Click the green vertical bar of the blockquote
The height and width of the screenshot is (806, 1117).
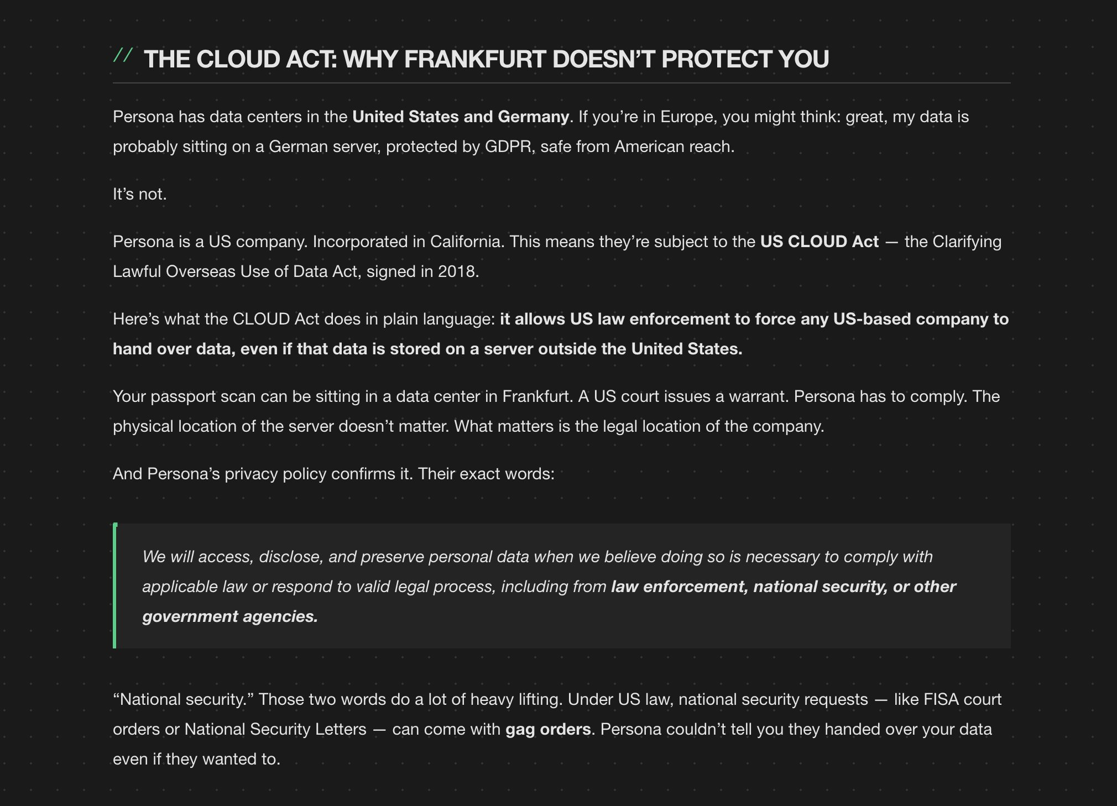pyautogui.click(x=114, y=585)
